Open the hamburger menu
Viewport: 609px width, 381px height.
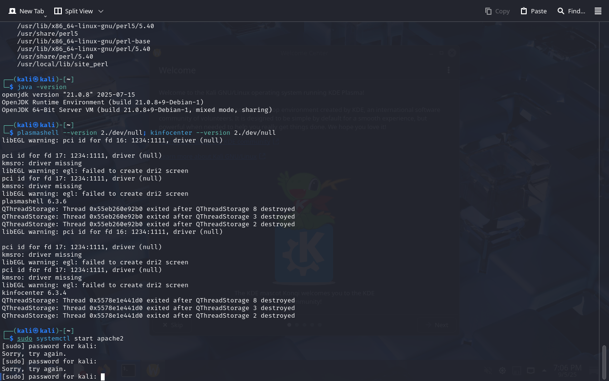598,11
